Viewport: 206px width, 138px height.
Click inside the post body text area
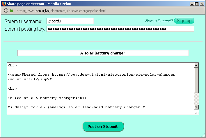click(x=100, y=89)
